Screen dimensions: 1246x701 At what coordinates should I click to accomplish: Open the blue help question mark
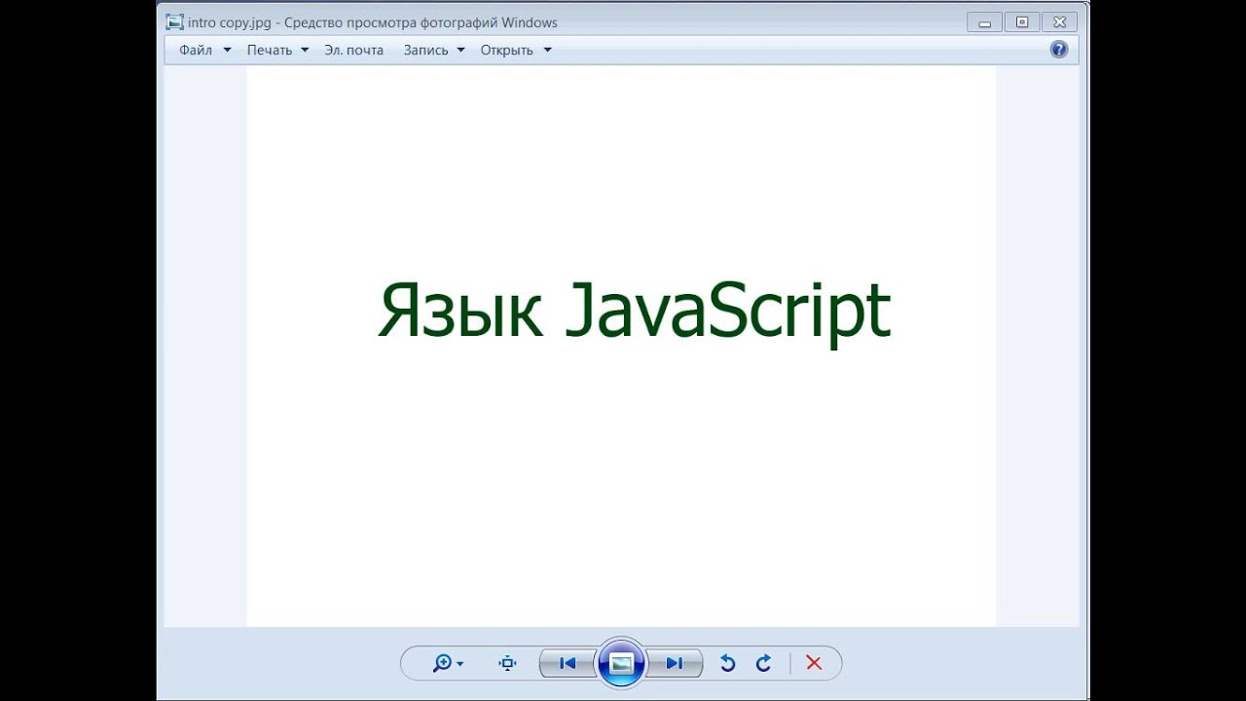(x=1059, y=50)
